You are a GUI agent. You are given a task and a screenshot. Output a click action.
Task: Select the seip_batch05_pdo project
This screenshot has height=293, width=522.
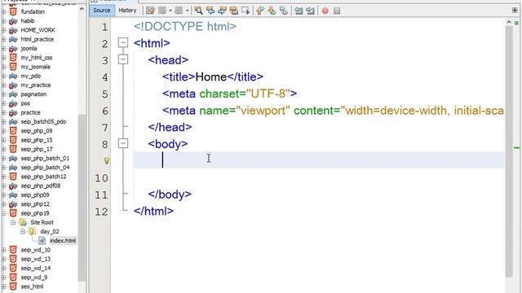43,121
